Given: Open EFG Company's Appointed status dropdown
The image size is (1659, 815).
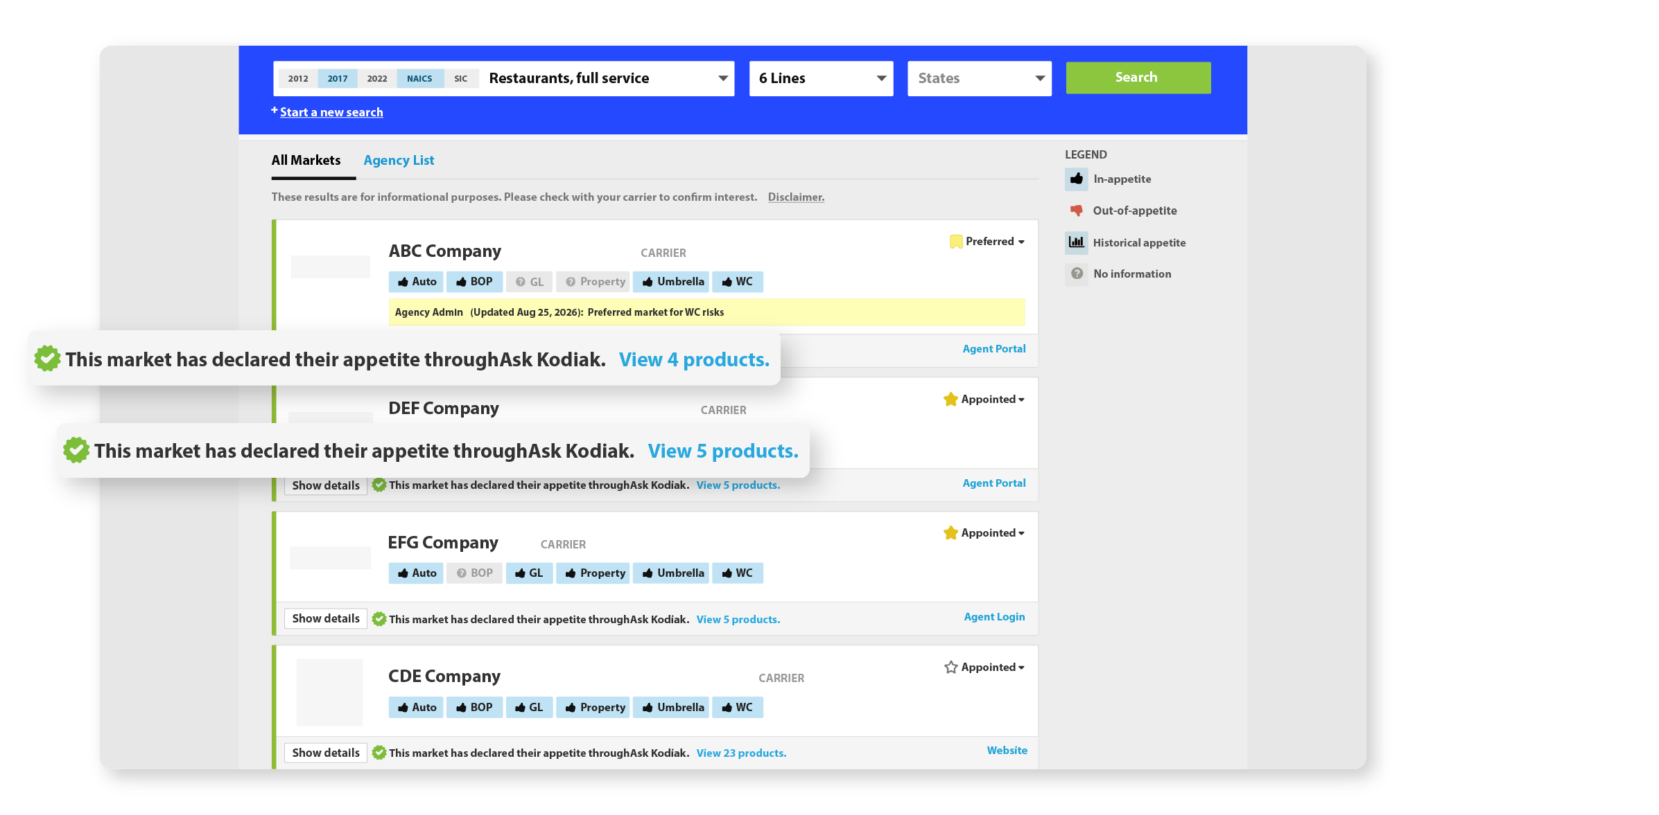Looking at the screenshot, I should click(984, 533).
